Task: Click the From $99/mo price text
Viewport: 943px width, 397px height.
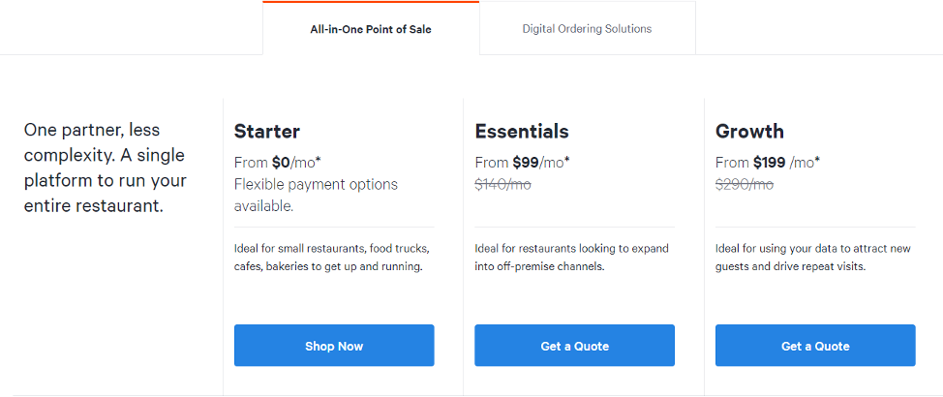Action: (x=522, y=163)
